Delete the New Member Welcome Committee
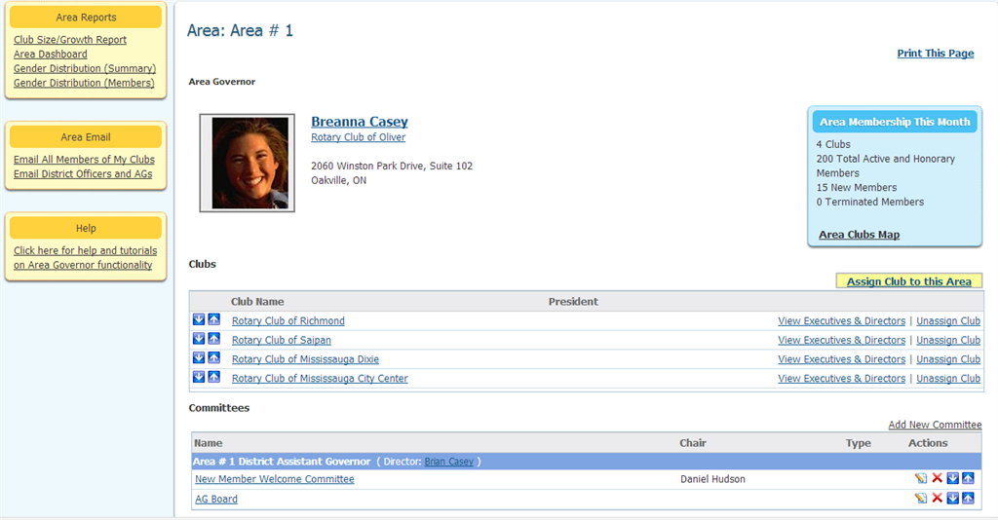 tap(937, 478)
